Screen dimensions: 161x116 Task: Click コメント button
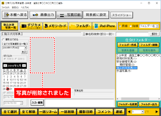(x=104, y=112)
